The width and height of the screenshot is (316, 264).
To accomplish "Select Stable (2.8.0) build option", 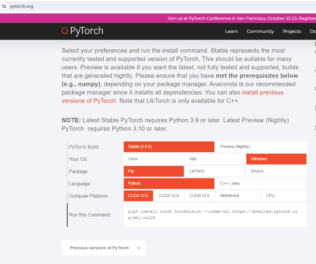I will point(169,147).
